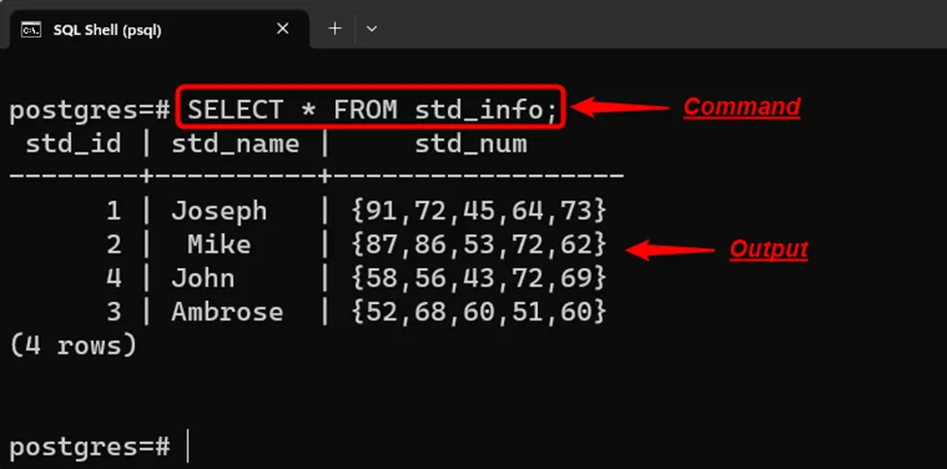Image resolution: width=947 pixels, height=469 pixels.
Task: Click the std_num column header
Action: click(470, 145)
